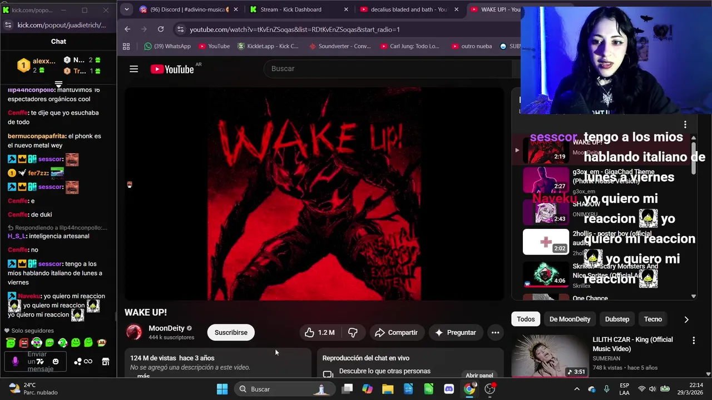Launch Copilot from the taskbar
This screenshot has width=712, height=400.
click(367, 389)
